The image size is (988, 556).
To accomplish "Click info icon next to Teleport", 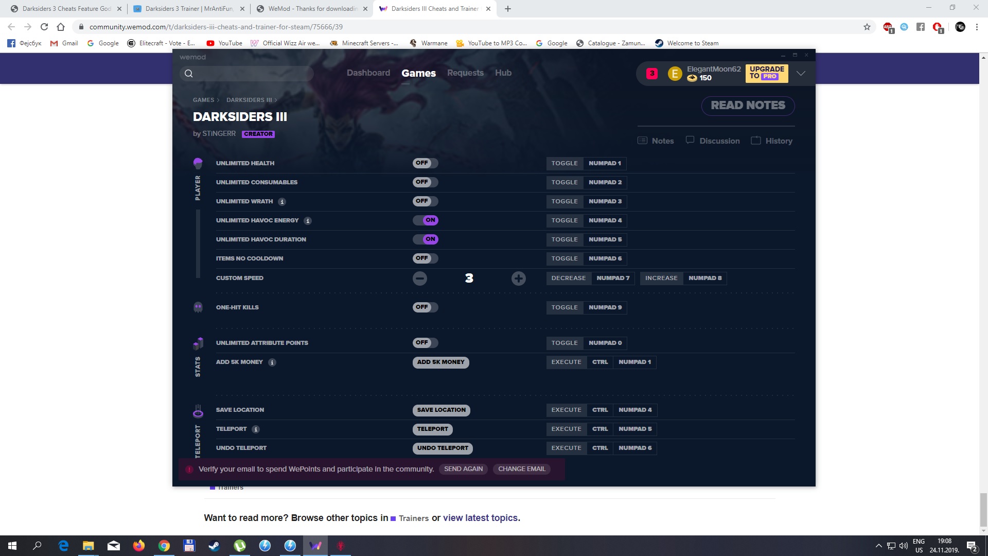I will pyautogui.click(x=256, y=429).
